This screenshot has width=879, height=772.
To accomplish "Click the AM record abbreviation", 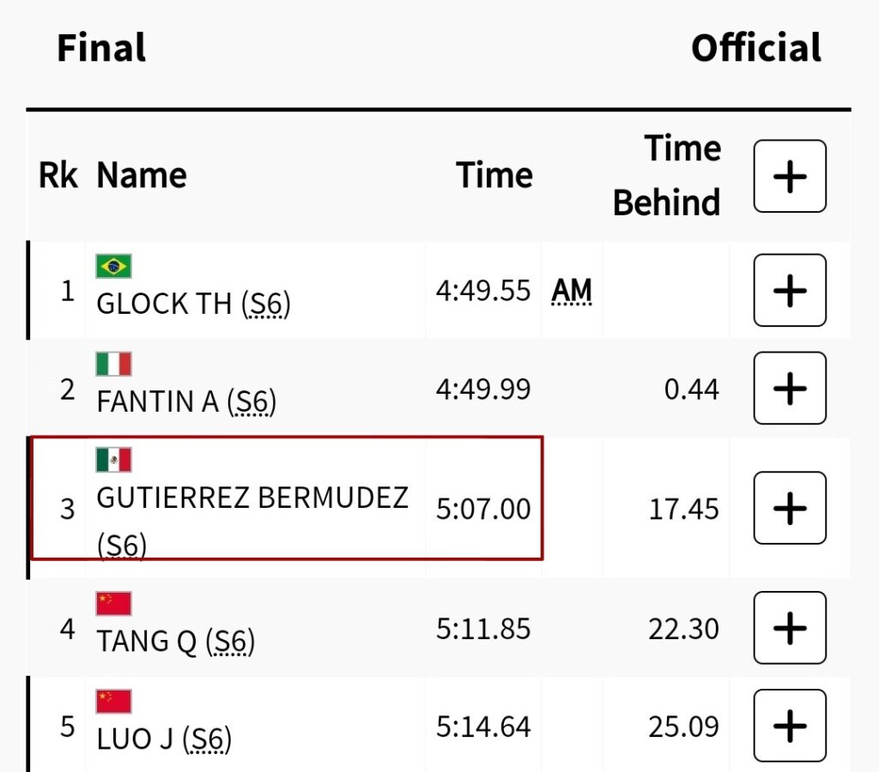I will point(572,292).
